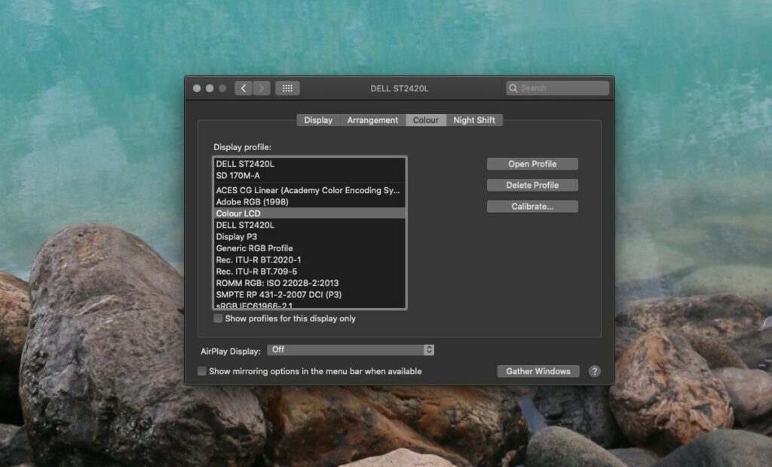Screen dimensions: 772x467
Task: Select the Colour tab
Action: tap(426, 120)
